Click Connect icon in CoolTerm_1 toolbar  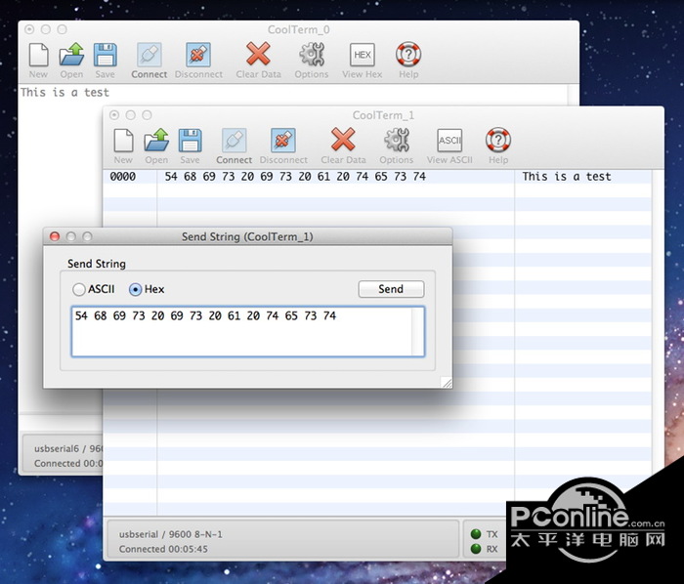click(235, 140)
